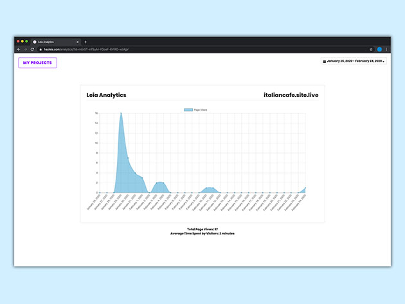Click the MY PROJECTS button
The image size is (405, 304).
click(37, 63)
